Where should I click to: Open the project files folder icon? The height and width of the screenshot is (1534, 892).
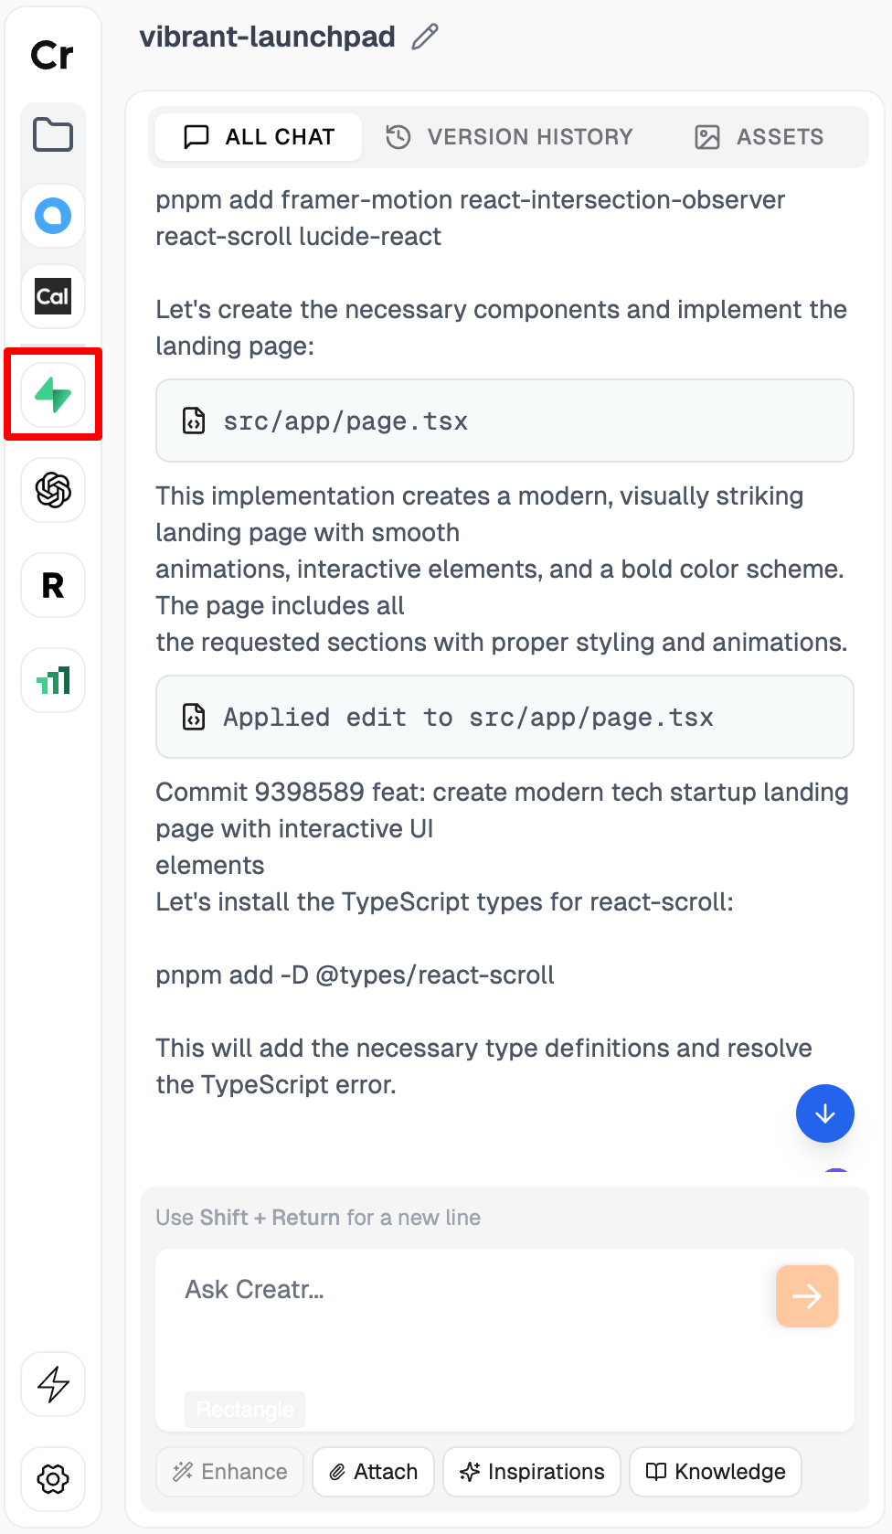[x=52, y=135]
